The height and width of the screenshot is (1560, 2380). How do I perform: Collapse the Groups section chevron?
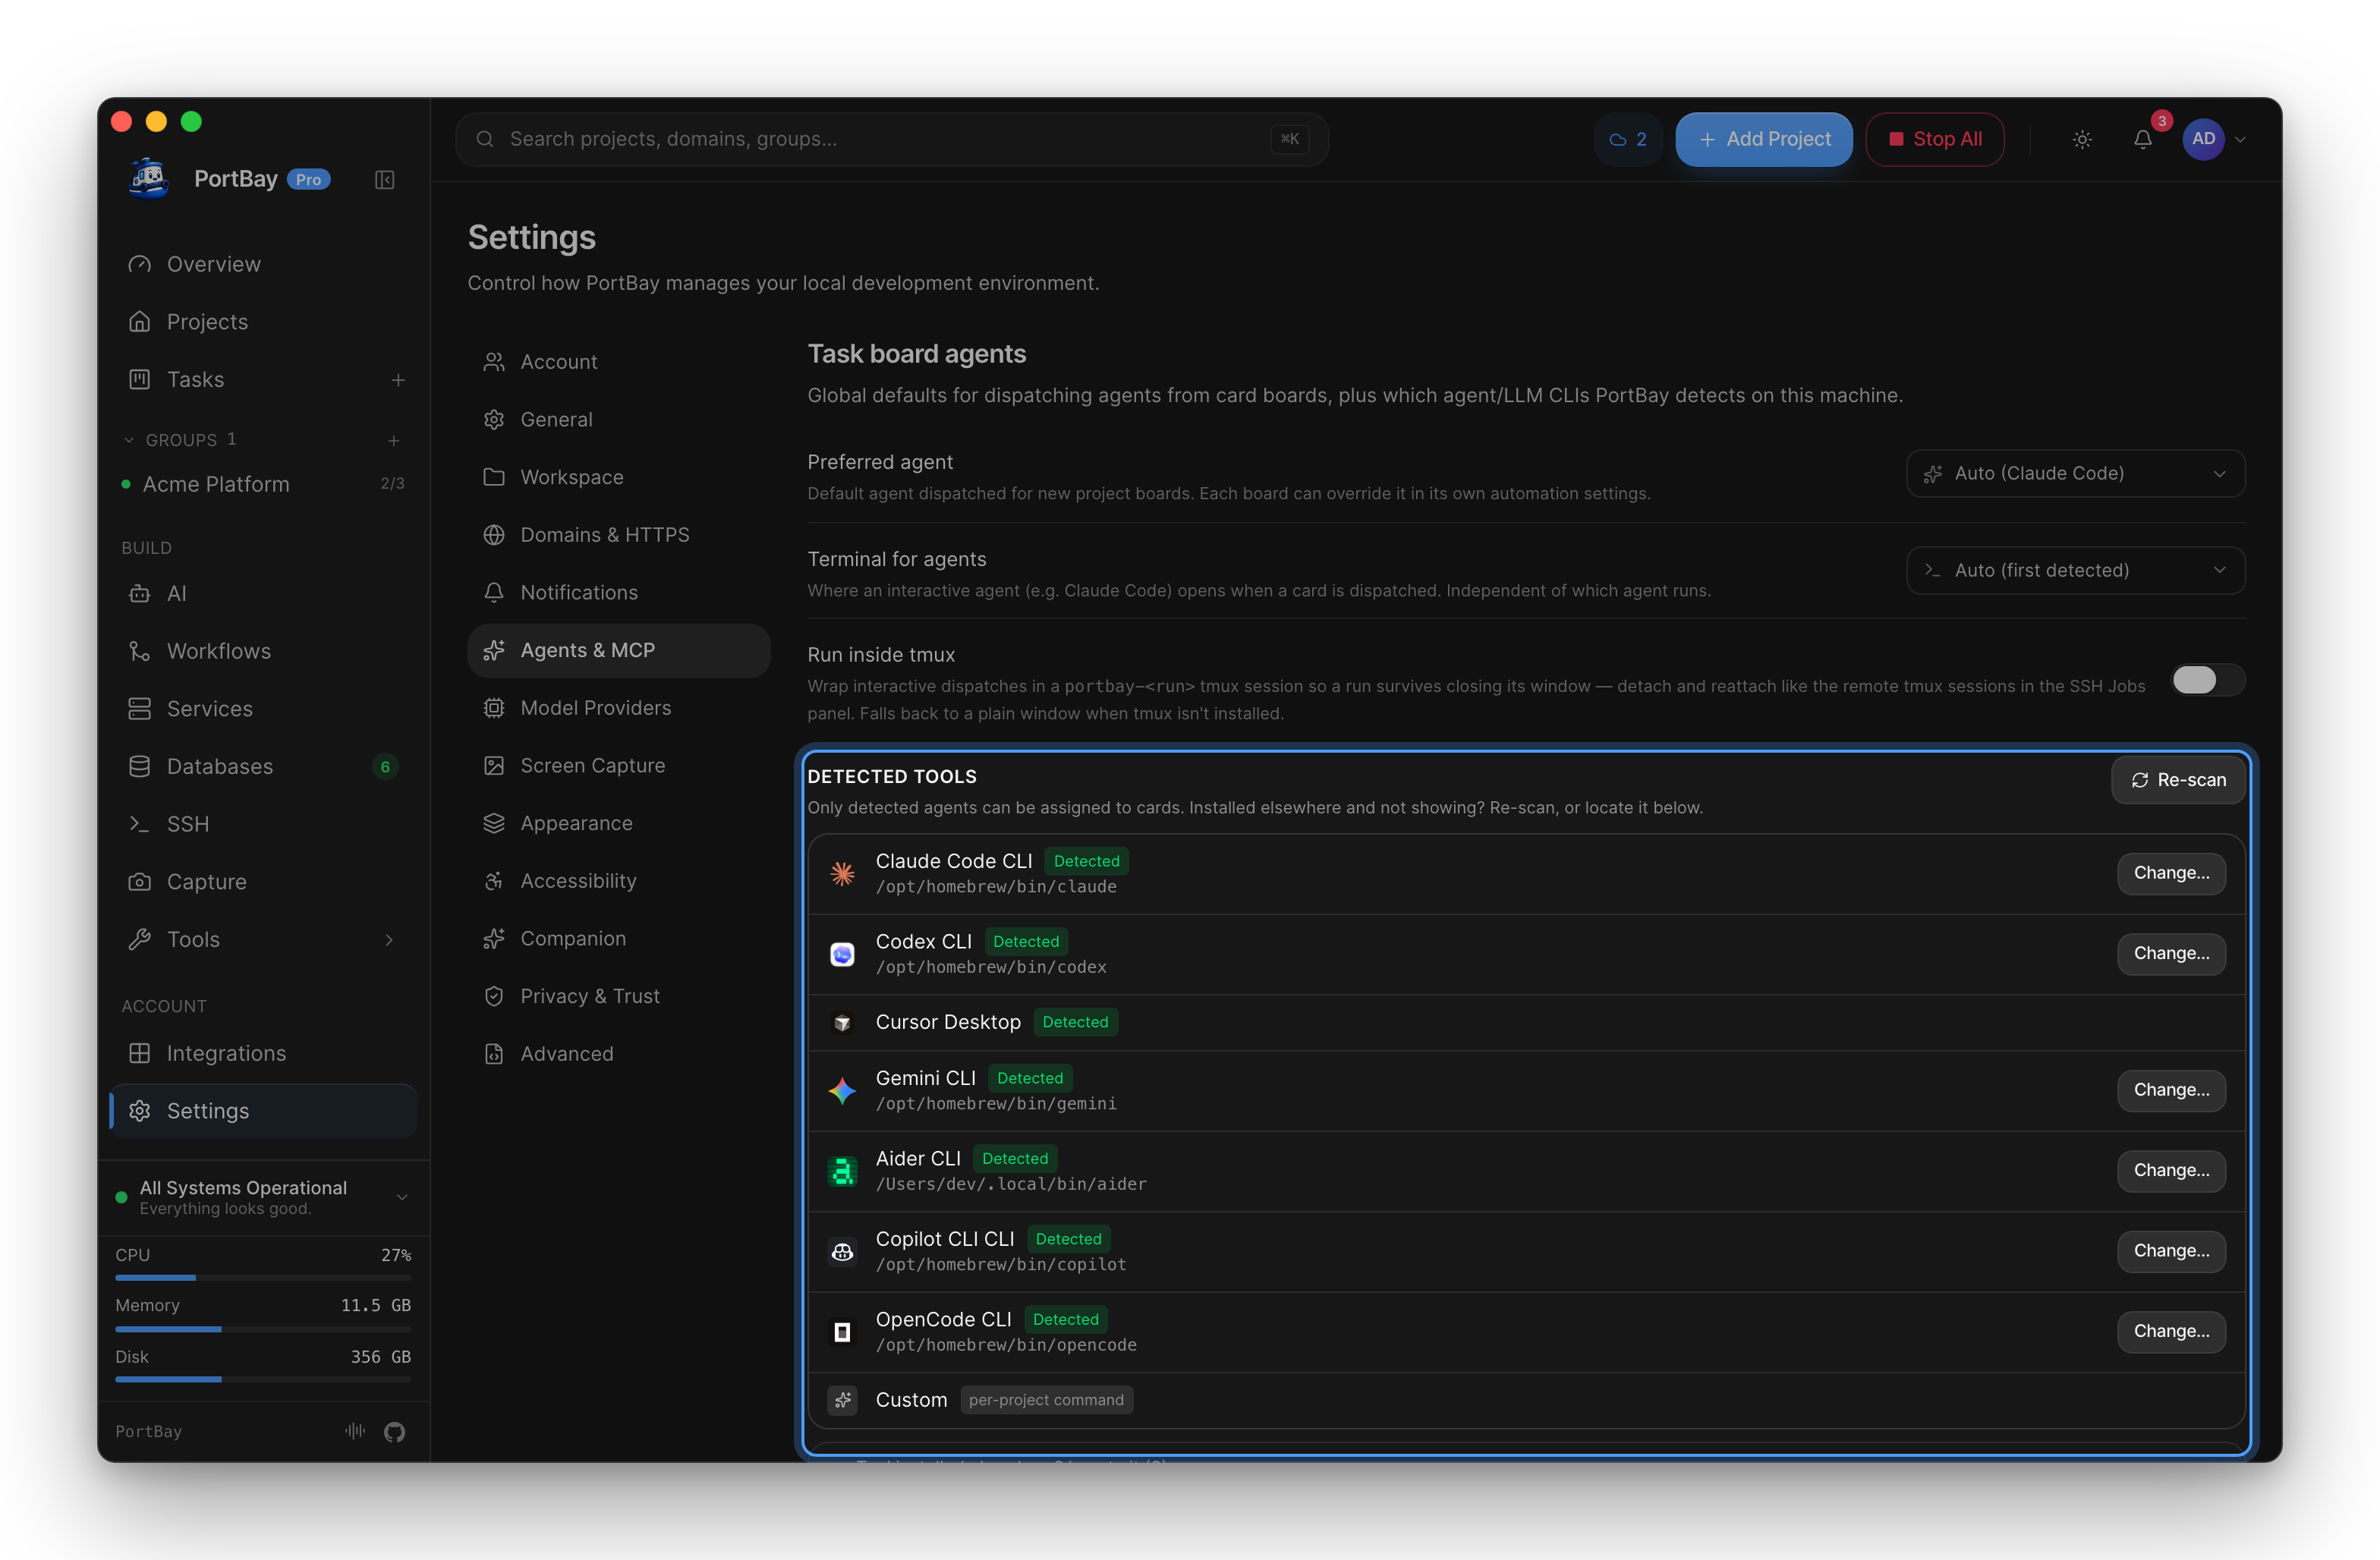pyautogui.click(x=129, y=440)
